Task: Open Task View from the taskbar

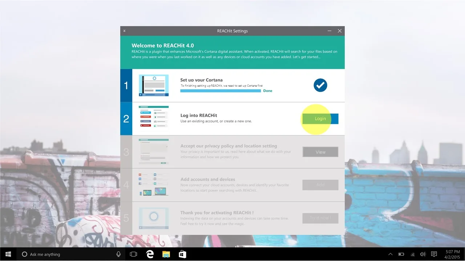Action: coord(133,254)
